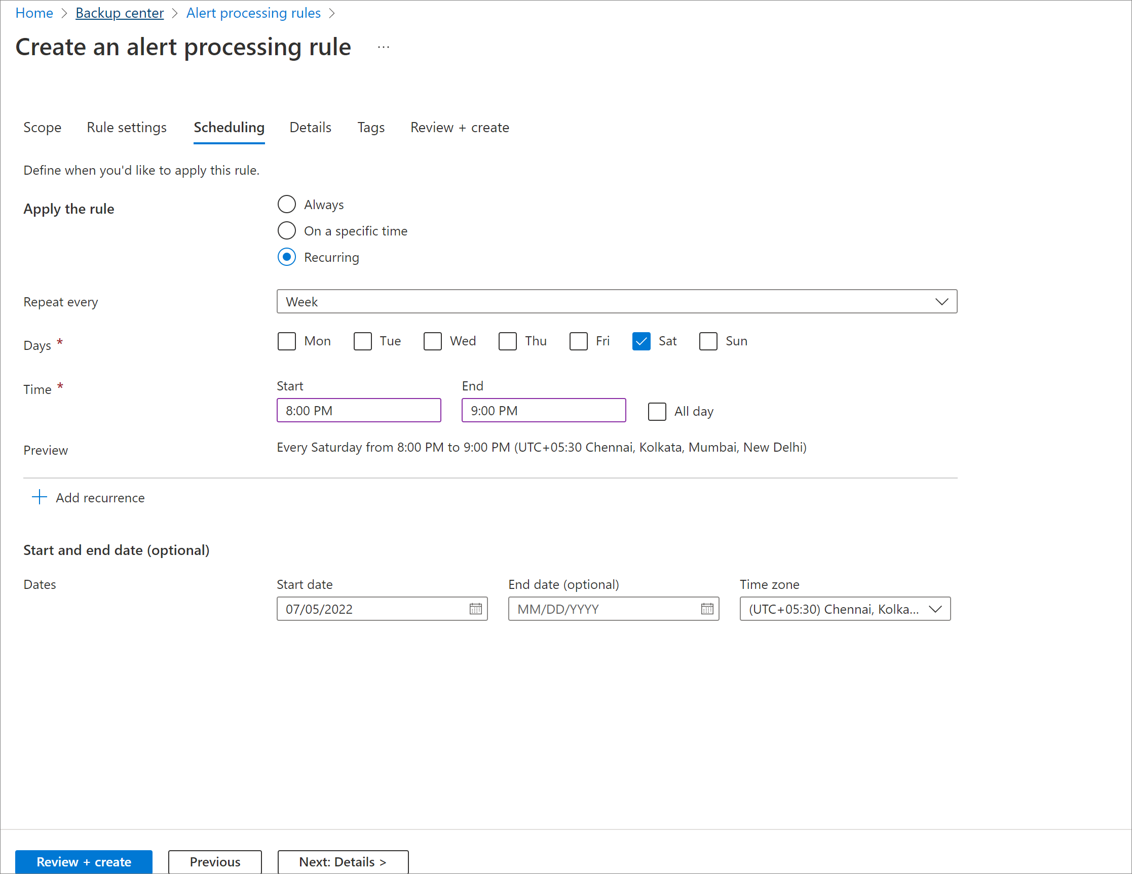Switch to the Details tab
This screenshot has width=1132, height=874.
(311, 127)
